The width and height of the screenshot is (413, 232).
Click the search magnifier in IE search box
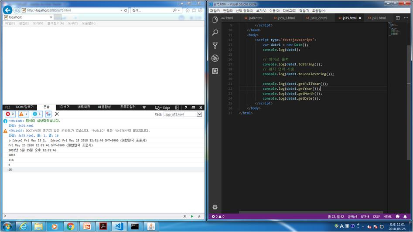tap(174, 10)
